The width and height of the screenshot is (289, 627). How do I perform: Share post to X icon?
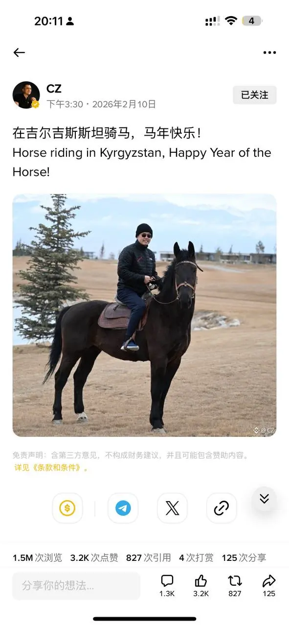[x=172, y=508]
